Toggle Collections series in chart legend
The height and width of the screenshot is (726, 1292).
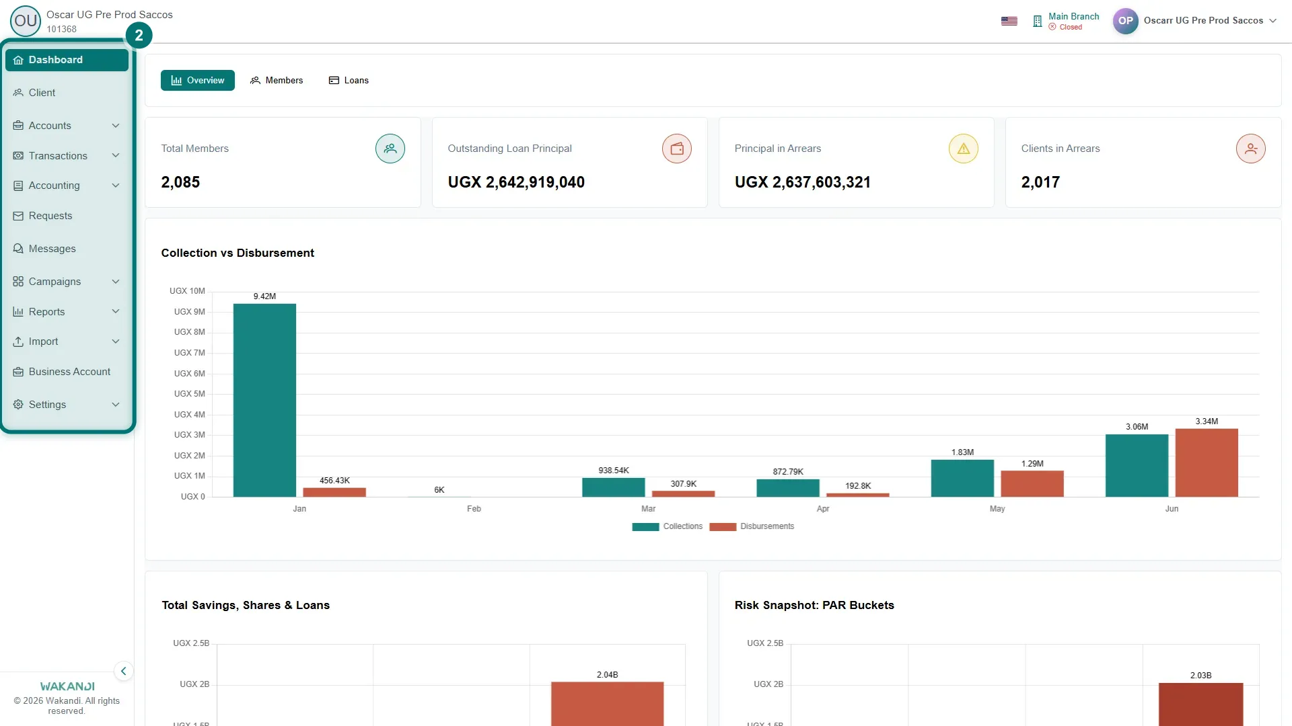click(668, 526)
